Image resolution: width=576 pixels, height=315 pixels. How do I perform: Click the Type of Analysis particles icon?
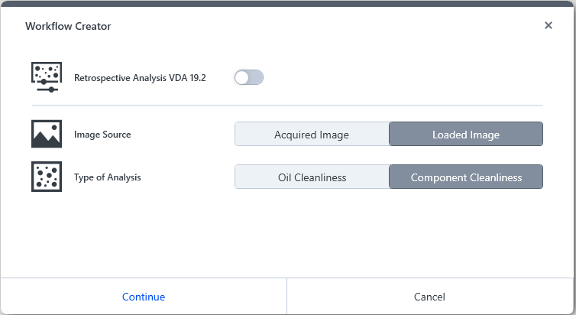tap(47, 177)
